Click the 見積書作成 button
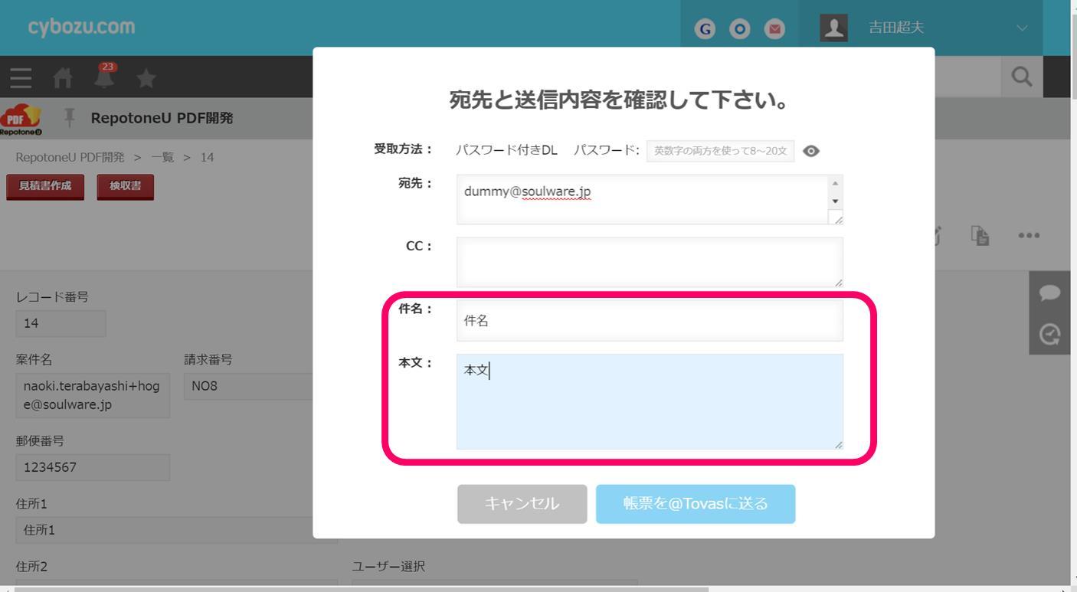 coord(44,187)
